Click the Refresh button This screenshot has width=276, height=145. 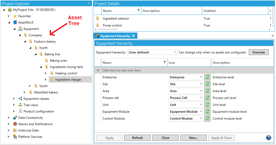pyautogui.click(x=137, y=138)
